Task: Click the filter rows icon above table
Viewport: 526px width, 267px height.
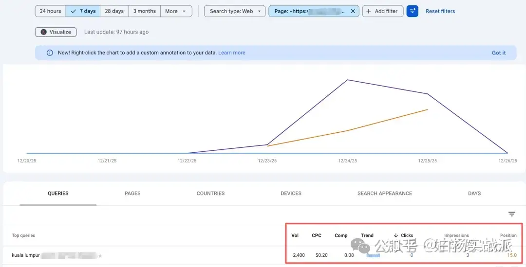Action: 512,214
